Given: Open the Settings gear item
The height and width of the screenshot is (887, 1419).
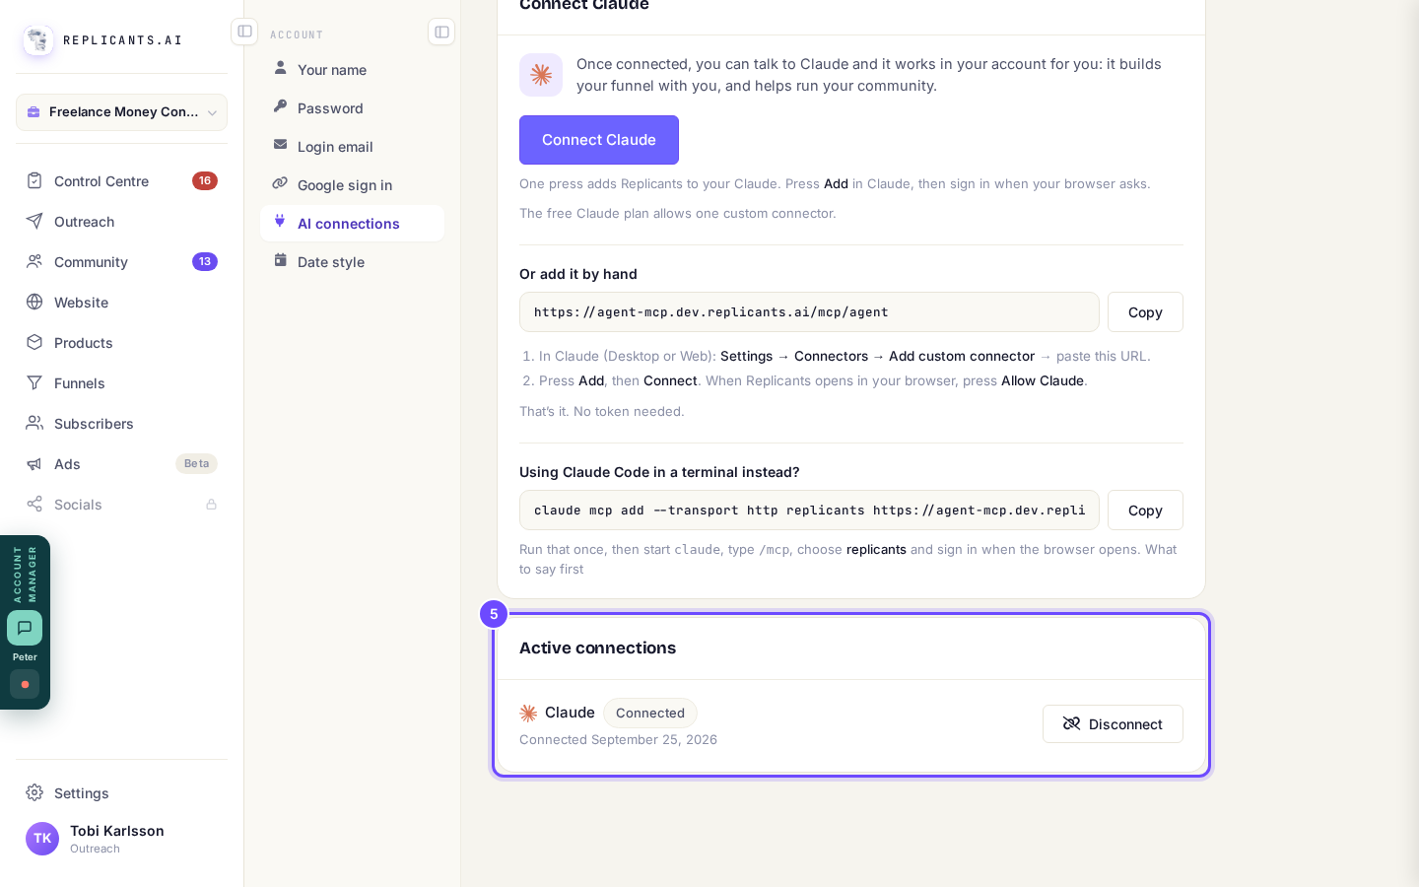Looking at the screenshot, I should click(121, 793).
